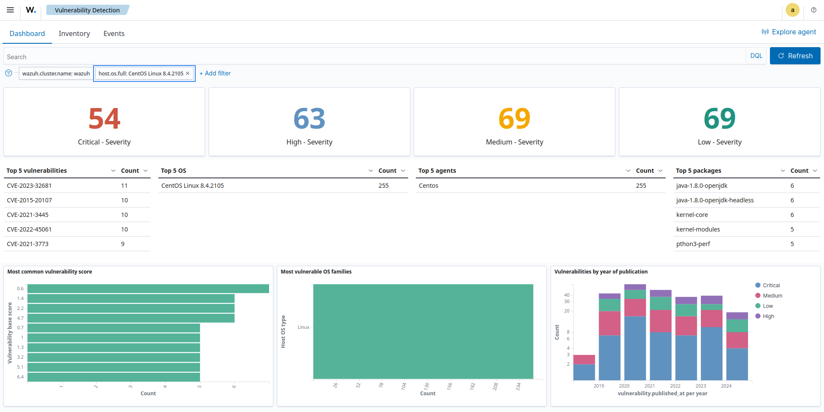Screen dimensions: 824x412
Task: Toggle Low series legend color dot
Action: 758,306
